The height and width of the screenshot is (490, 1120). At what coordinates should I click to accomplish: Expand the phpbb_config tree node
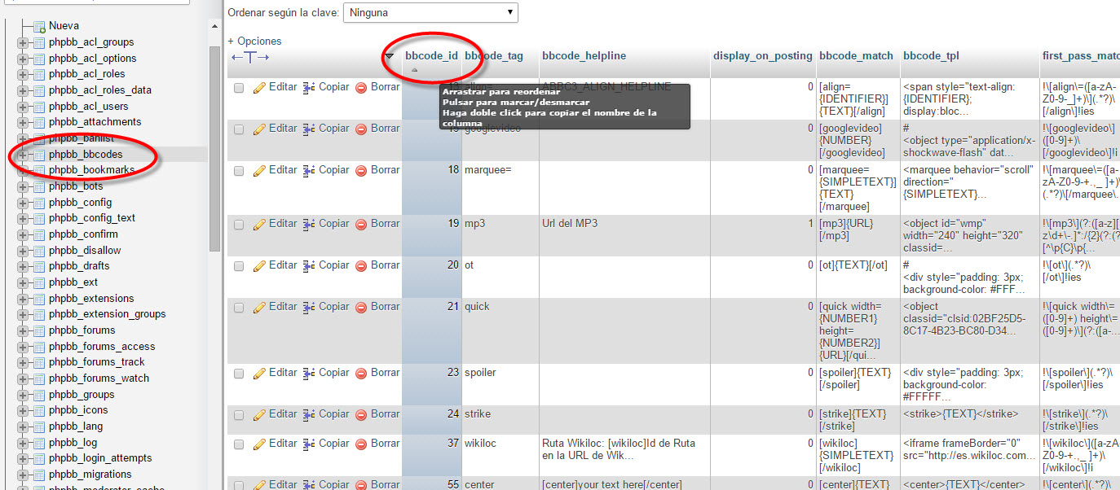pos(23,203)
